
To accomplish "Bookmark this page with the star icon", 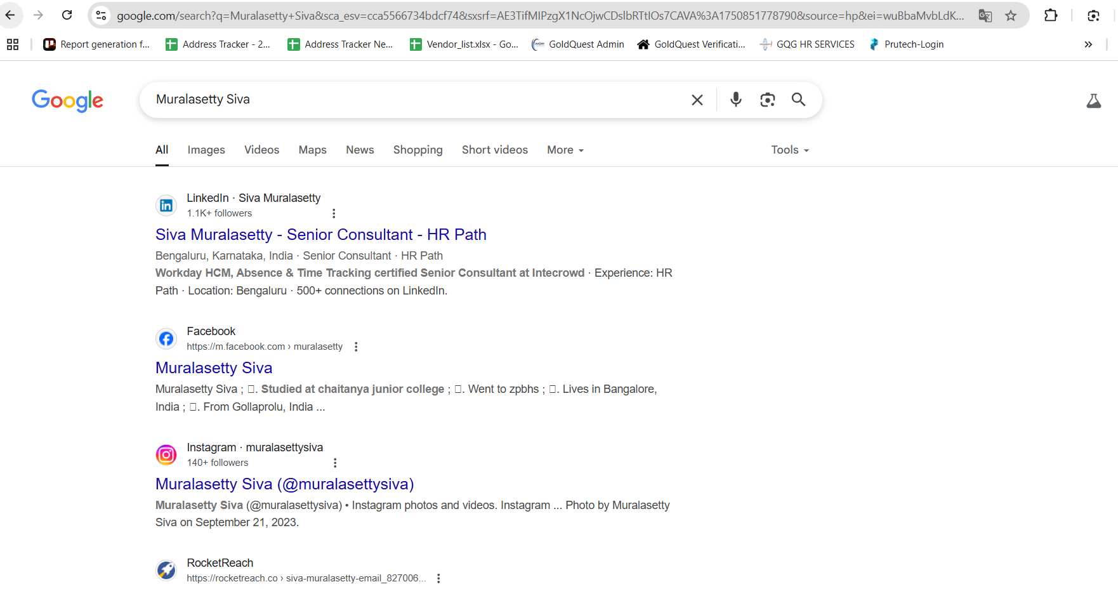I will pos(1011,16).
